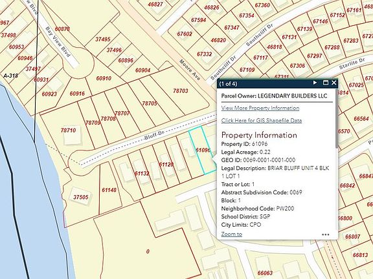This screenshot has width=373, height=279.
Task: Click the Zoom to link
Action: pyautogui.click(x=231, y=234)
